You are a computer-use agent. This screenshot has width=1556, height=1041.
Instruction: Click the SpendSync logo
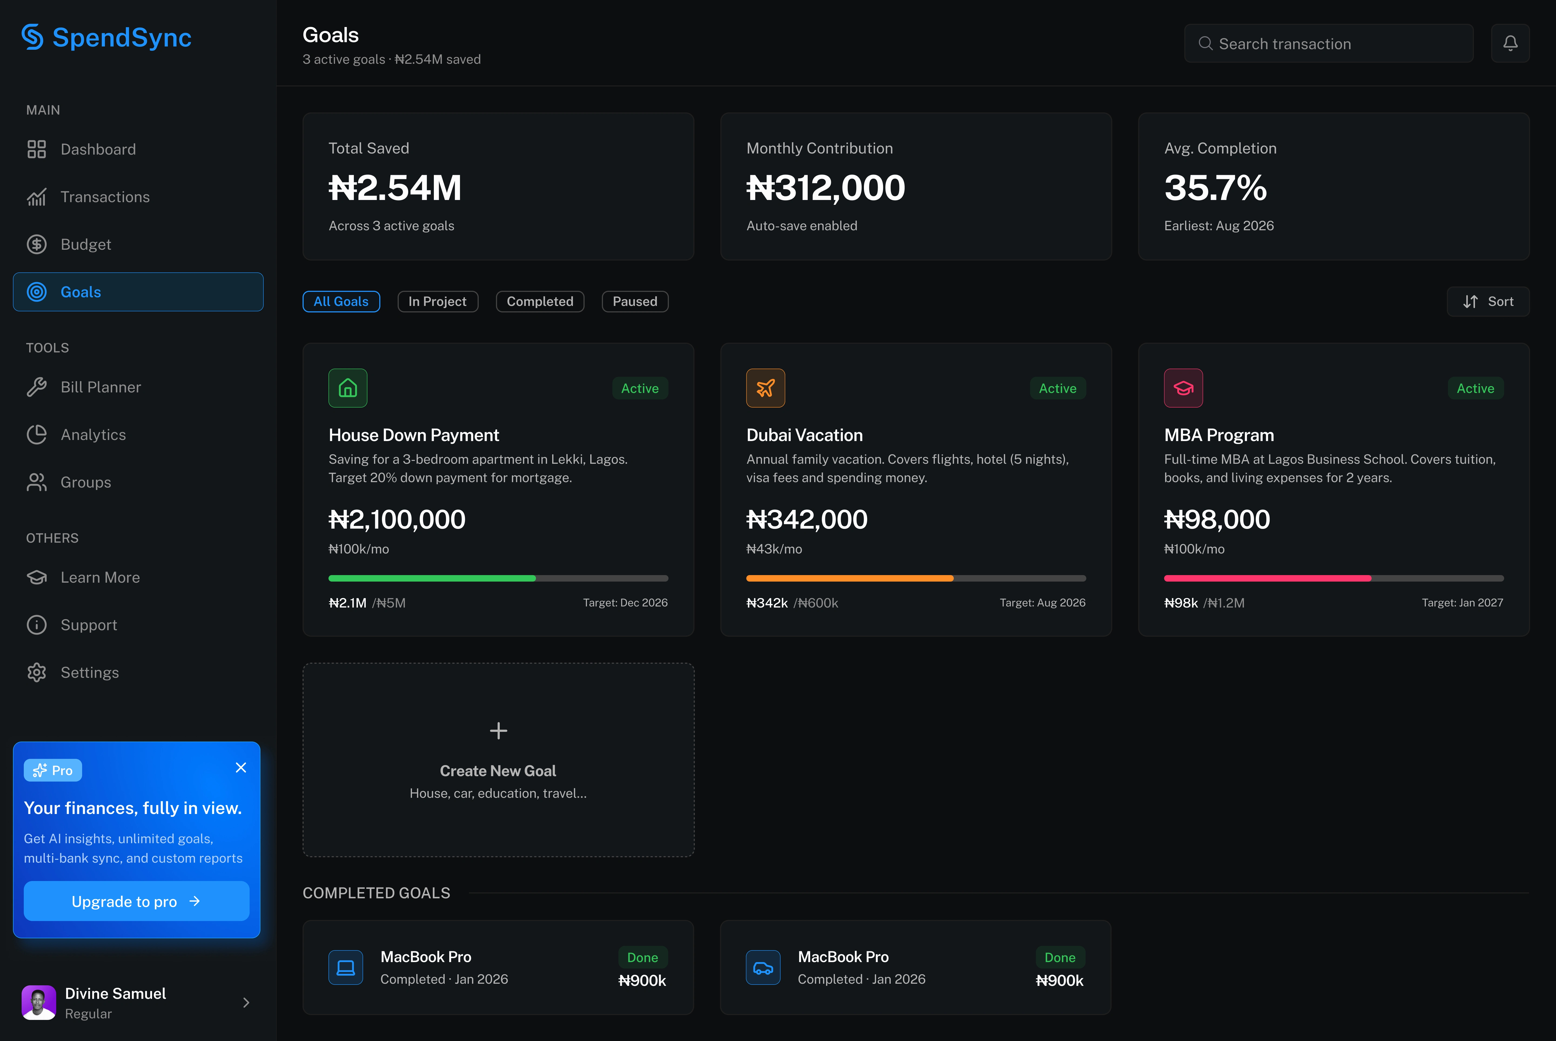[106, 37]
